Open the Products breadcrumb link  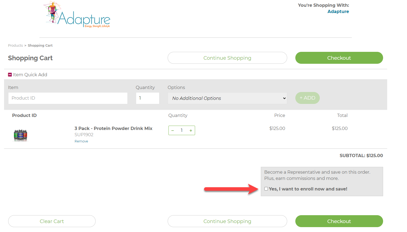15,46
